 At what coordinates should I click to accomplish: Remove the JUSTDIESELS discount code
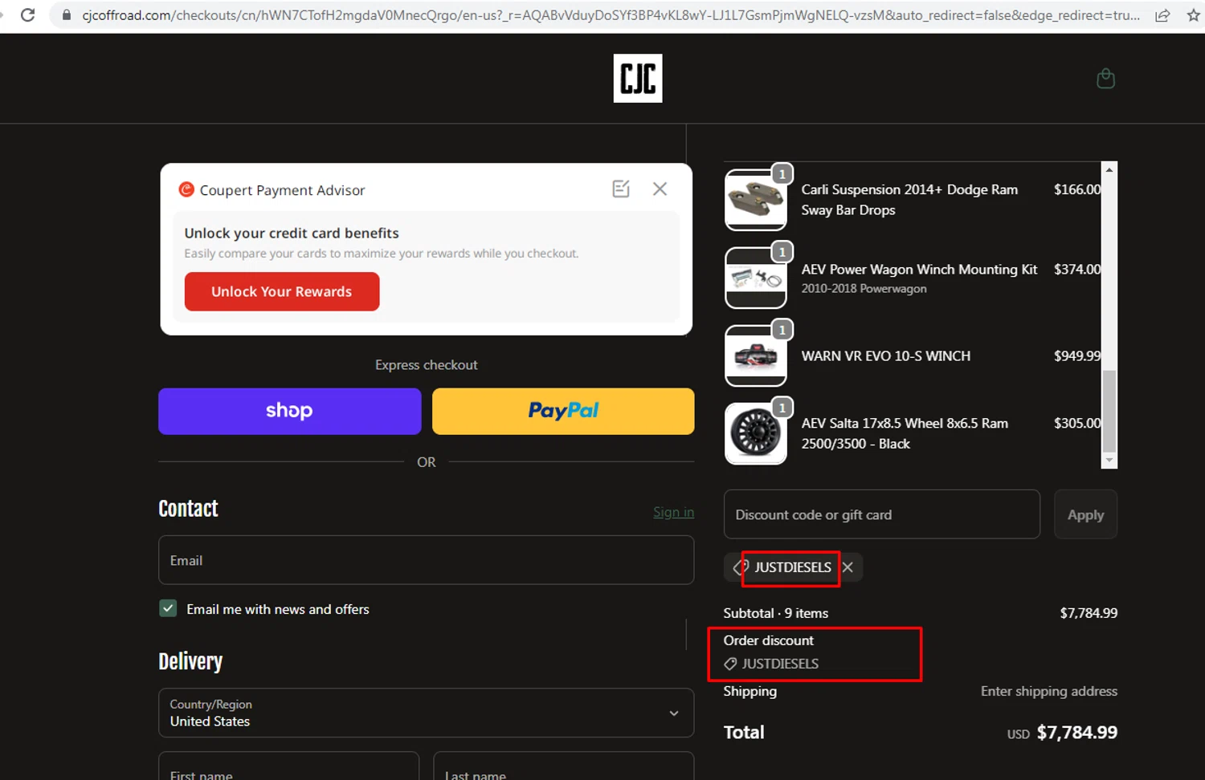[x=848, y=567]
